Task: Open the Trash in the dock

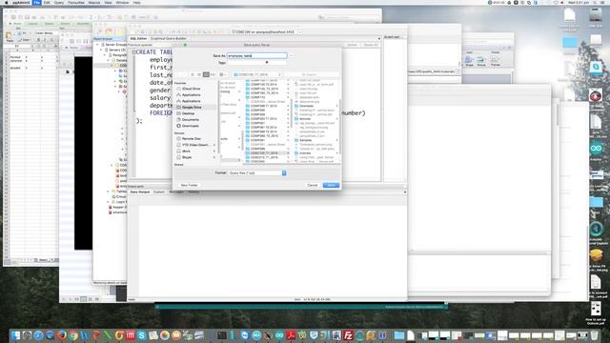Action: click(594, 335)
